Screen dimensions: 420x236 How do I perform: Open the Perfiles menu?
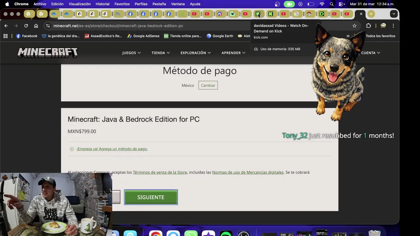[x=141, y=4]
